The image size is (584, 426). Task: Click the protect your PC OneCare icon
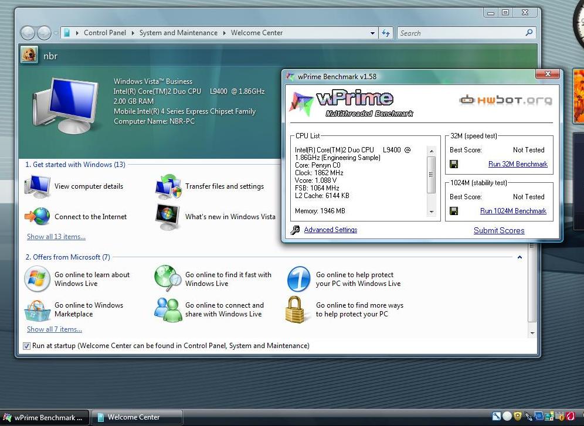pos(298,279)
